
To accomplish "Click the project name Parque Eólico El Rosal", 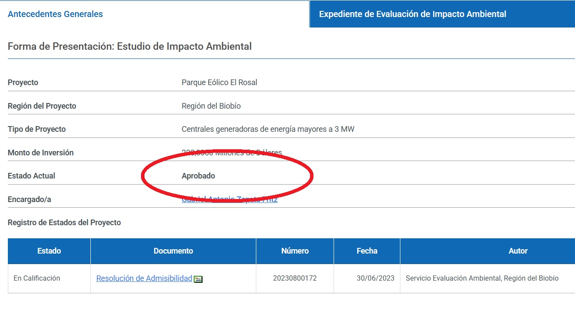I will (219, 82).
